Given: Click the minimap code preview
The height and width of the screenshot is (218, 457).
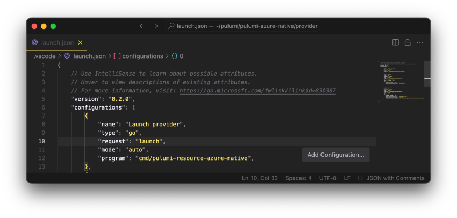Looking at the screenshot, I should click(401, 81).
